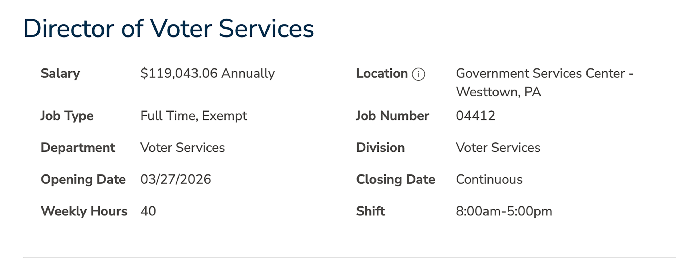Select job number 04412
The height and width of the screenshot is (258, 676).
pyautogui.click(x=475, y=116)
